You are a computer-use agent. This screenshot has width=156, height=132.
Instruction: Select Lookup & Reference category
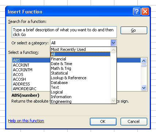click(80, 78)
